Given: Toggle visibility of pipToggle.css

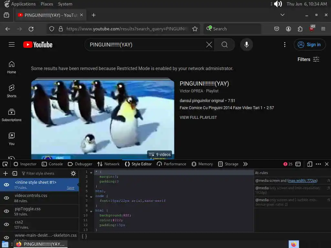Looking at the screenshot, I should point(6,211).
